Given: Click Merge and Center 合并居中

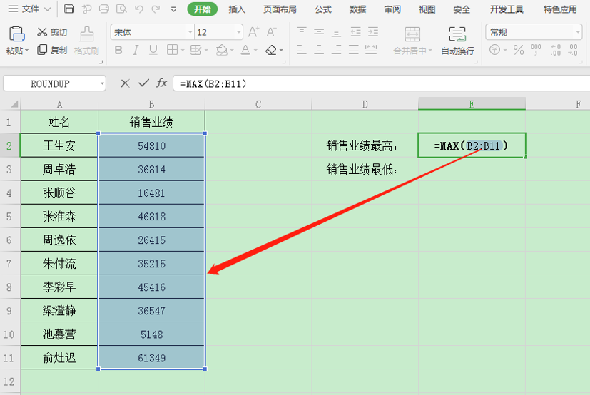Looking at the screenshot, I should (413, 41).
